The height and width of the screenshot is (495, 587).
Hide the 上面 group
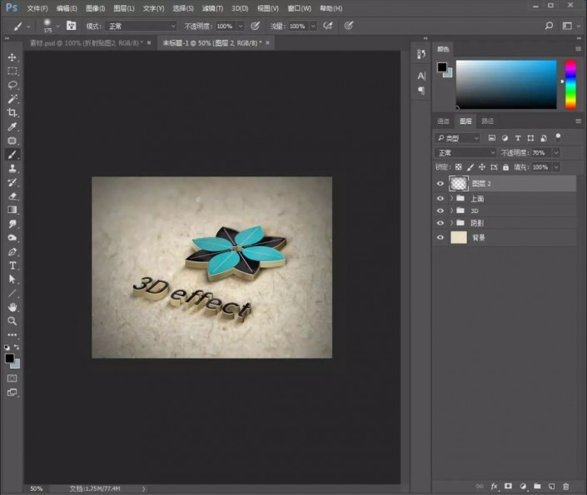point(440,198)
